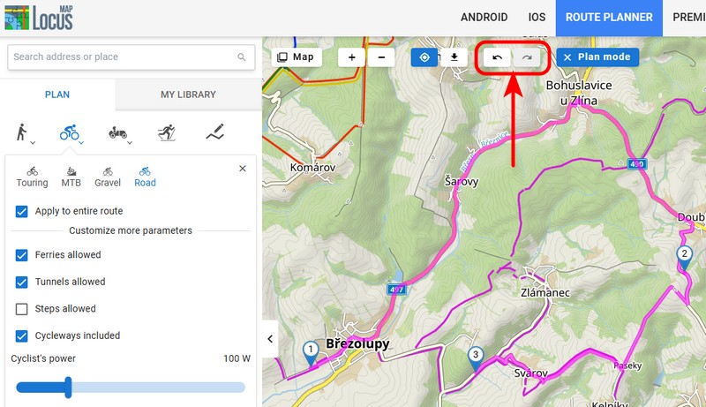Select the cross-country skiing activity icon
This screenshot has width=706, height=407.
pos(166,132)
